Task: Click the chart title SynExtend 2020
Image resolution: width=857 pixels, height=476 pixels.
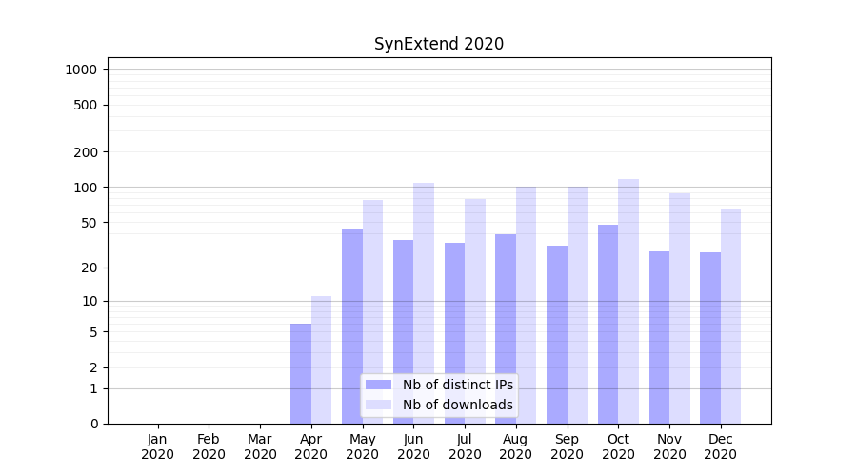Action: point(438,44)
